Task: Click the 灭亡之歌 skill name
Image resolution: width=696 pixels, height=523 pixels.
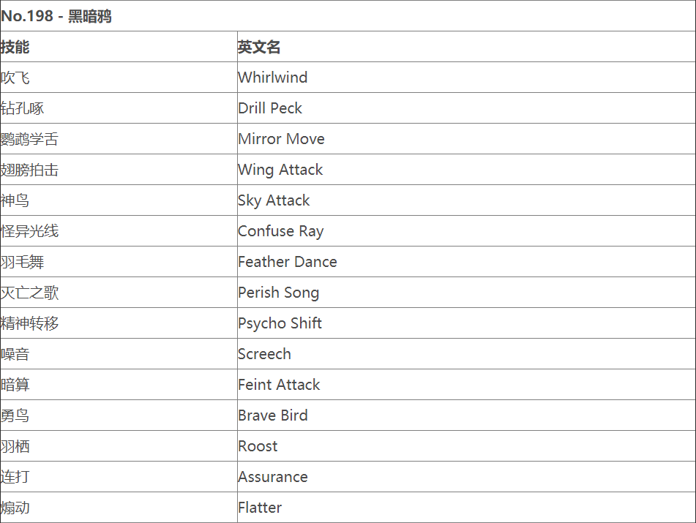Action: pyautogui.click(x=30, y=293)
